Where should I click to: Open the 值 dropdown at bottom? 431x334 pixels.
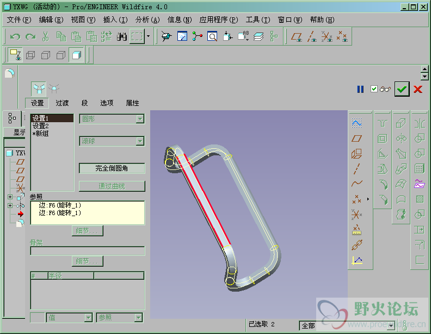pyautogui.click(x=88, y=318)
